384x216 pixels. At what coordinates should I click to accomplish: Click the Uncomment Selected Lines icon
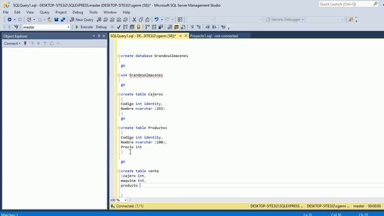coord(199,27)
